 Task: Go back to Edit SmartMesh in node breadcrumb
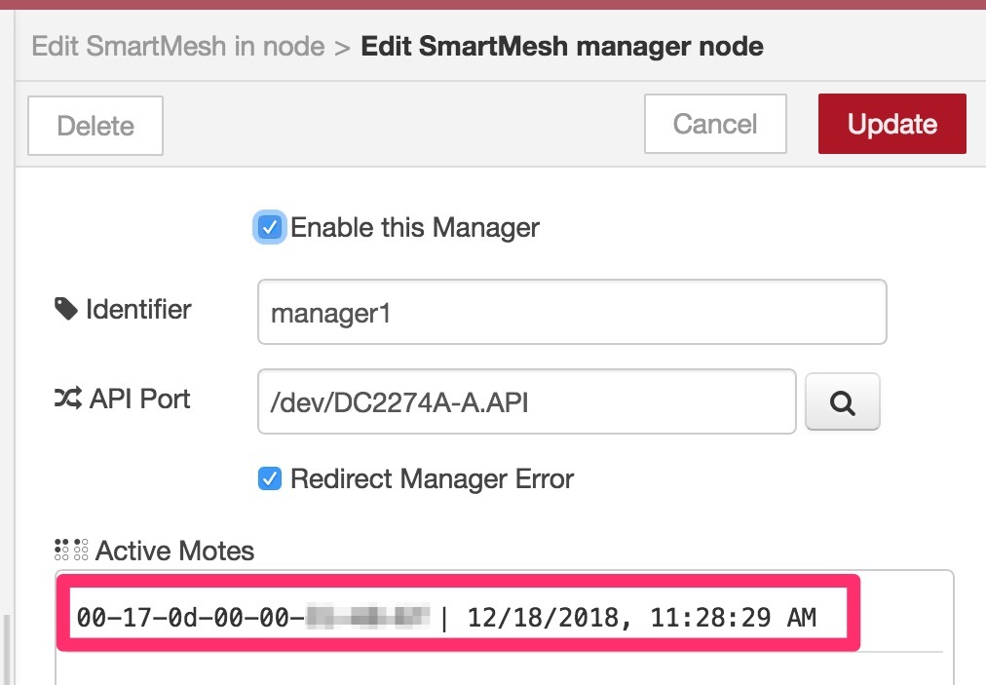click(178, 46)
